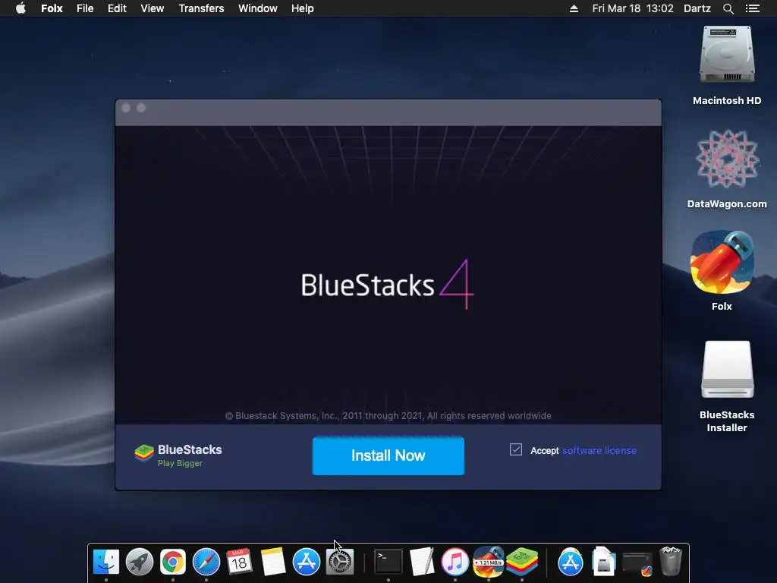Open the Apple menu
Viewport: 777px width, 583px height.
20,8
